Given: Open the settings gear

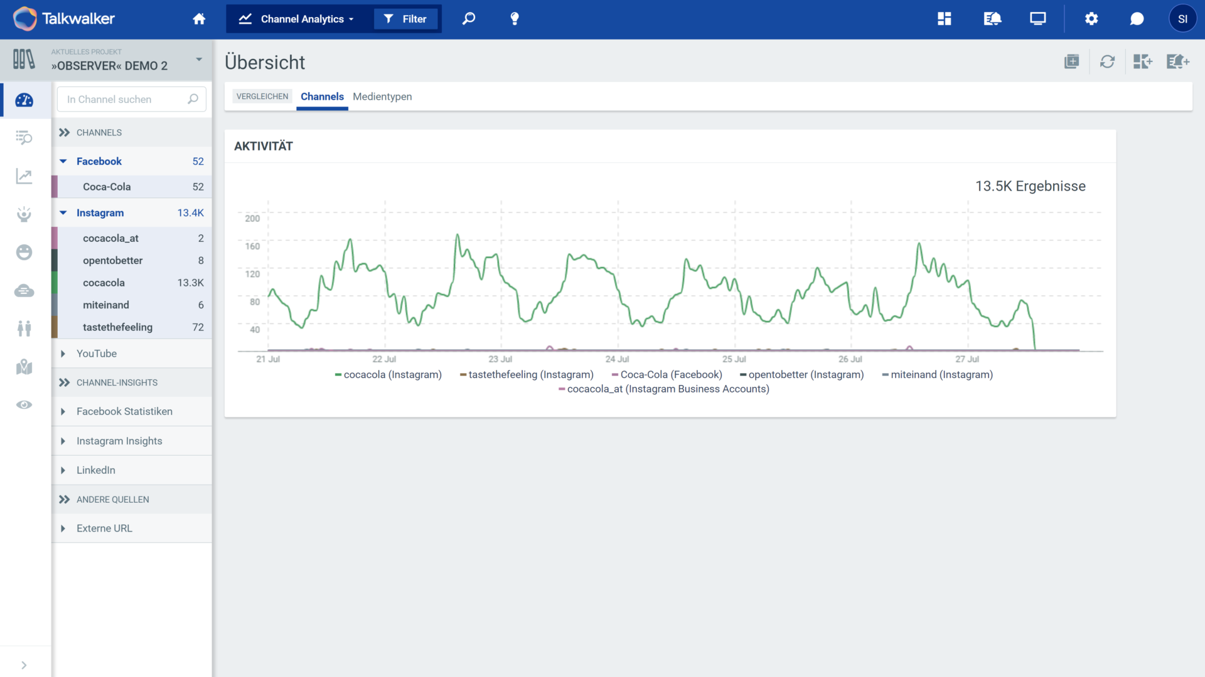Looking at the screenshot, I should point(1091,19).
